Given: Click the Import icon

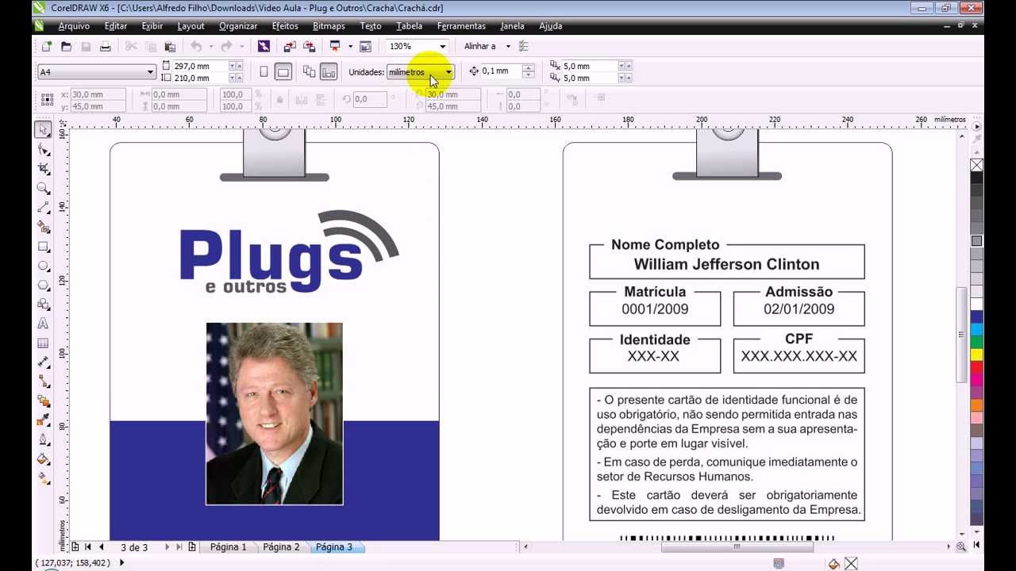Looking at the screenshot, I should (289, 47).
